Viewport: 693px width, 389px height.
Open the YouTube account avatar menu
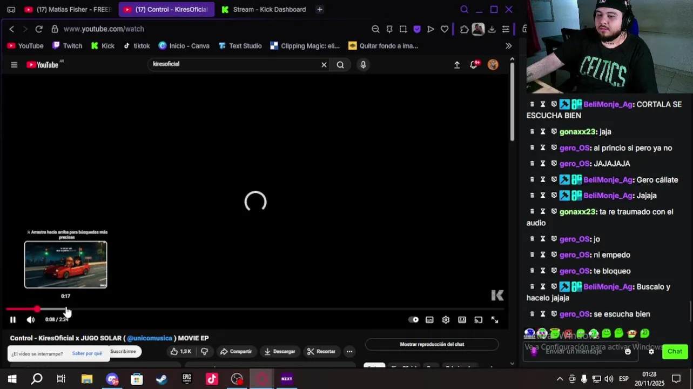pos(493,65)
